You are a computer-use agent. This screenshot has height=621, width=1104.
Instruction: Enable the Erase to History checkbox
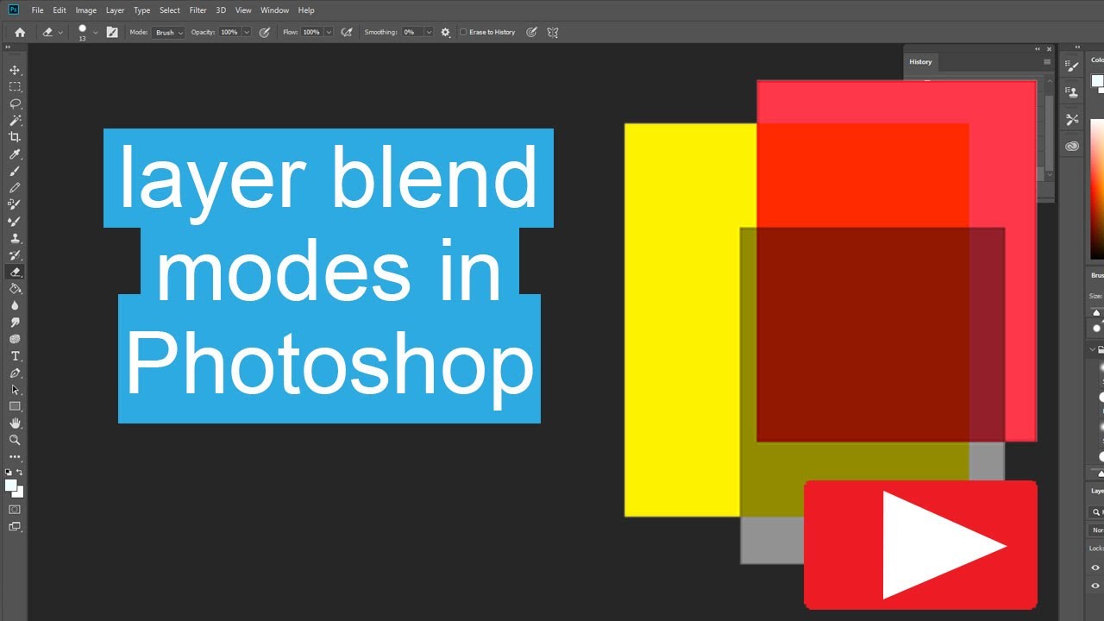463,32
